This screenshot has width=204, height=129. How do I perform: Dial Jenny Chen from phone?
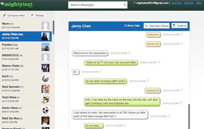[x=156, y=26]
